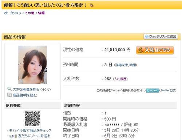182x140 pixels.
Task: Select the current price 21,515,000 円
Action: 118,50
